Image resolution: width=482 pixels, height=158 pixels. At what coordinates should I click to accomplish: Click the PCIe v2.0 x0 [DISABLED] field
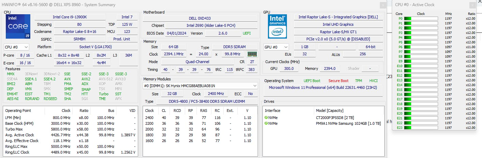click(x=338, y=39)
